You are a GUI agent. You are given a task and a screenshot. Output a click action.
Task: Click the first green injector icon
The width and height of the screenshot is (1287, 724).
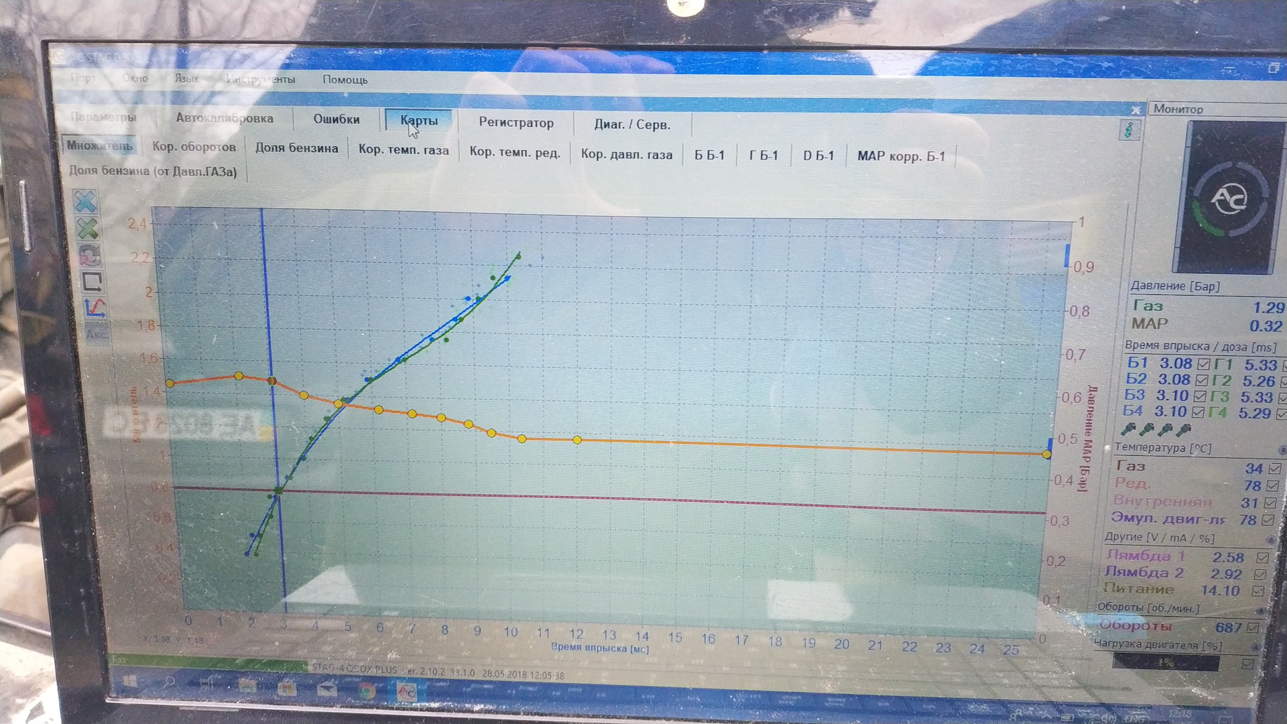(x=1129, y=429)
